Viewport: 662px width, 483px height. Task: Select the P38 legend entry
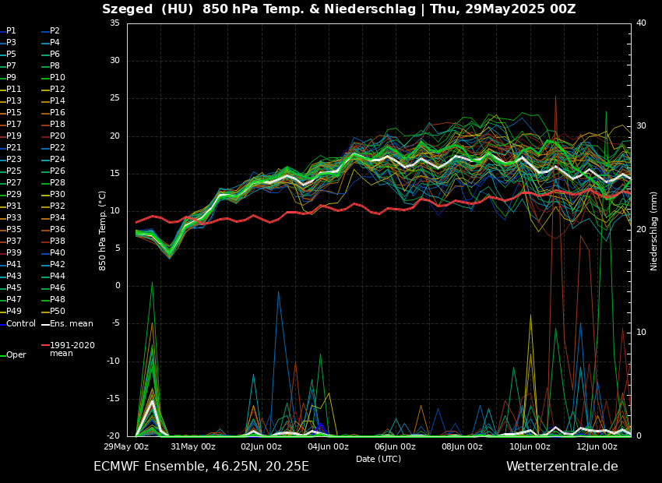[58, 241]
